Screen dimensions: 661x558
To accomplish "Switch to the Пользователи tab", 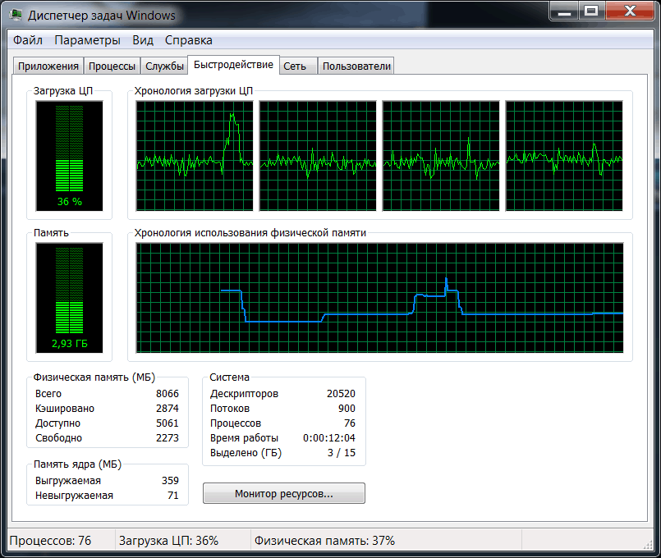I will [356, 66].
